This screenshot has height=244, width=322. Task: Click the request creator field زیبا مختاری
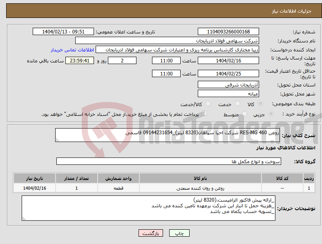click(177, 50)
